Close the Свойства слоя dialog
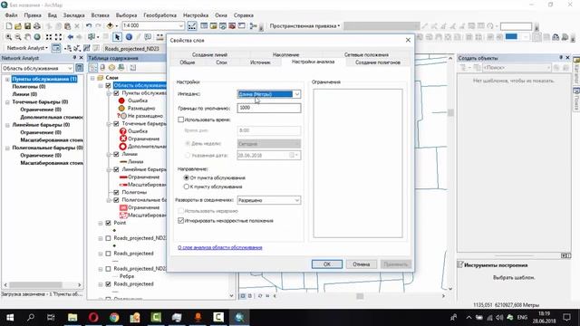Viewport: 580px width, 326px height. (x=408, y=40)
